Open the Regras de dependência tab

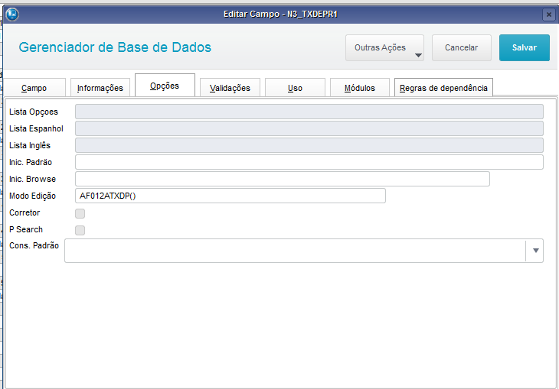point(443,88)
